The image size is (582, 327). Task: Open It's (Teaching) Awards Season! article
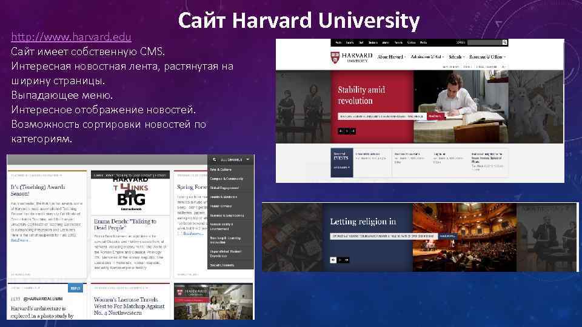click(38, 190)
